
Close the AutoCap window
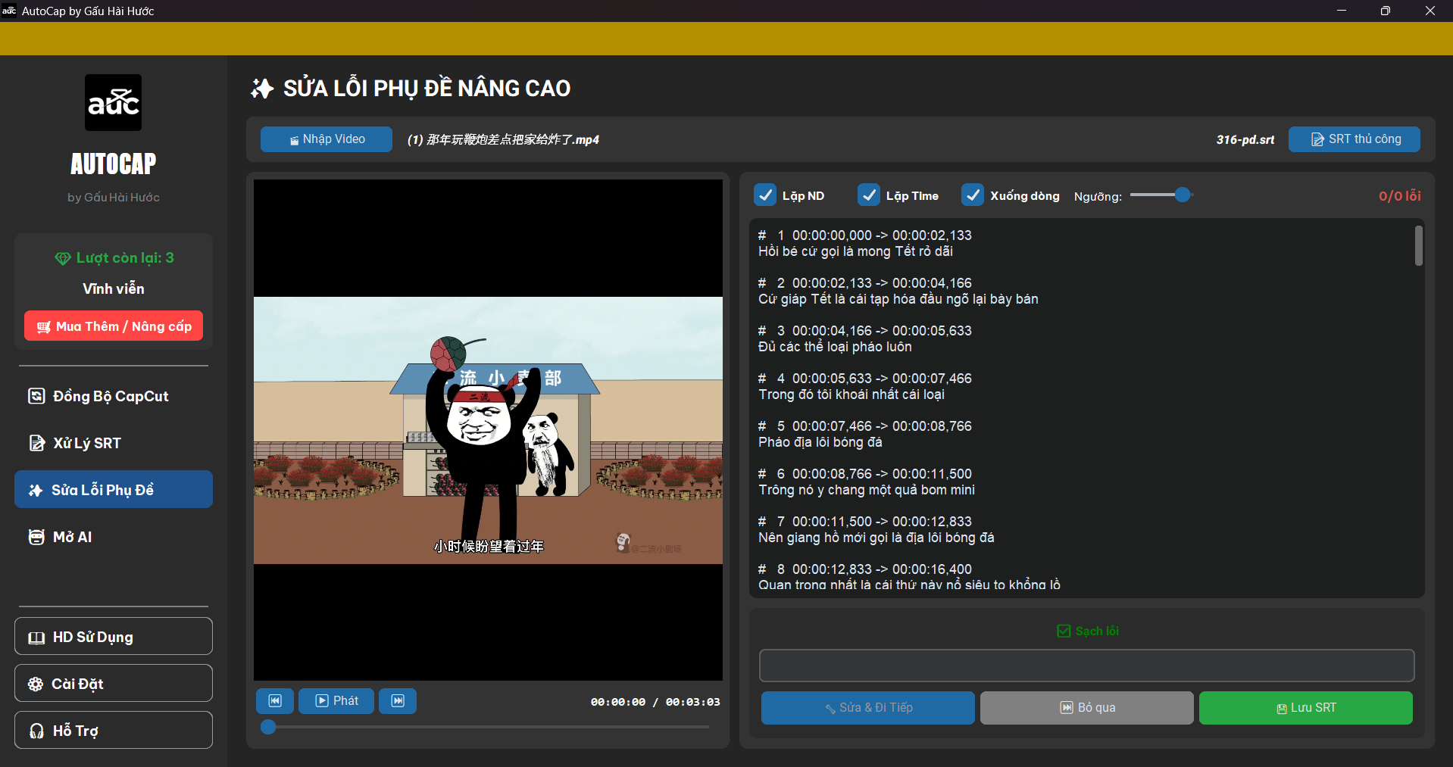pos(1430,11)
